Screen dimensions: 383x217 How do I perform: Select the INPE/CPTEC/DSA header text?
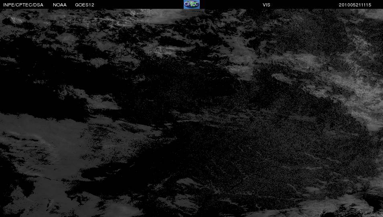23,5
